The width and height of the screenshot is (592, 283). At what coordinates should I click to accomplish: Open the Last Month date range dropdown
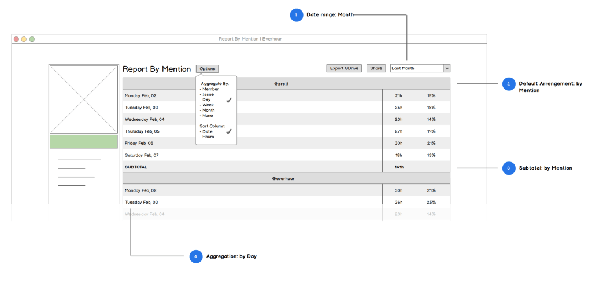pos(416,68)
